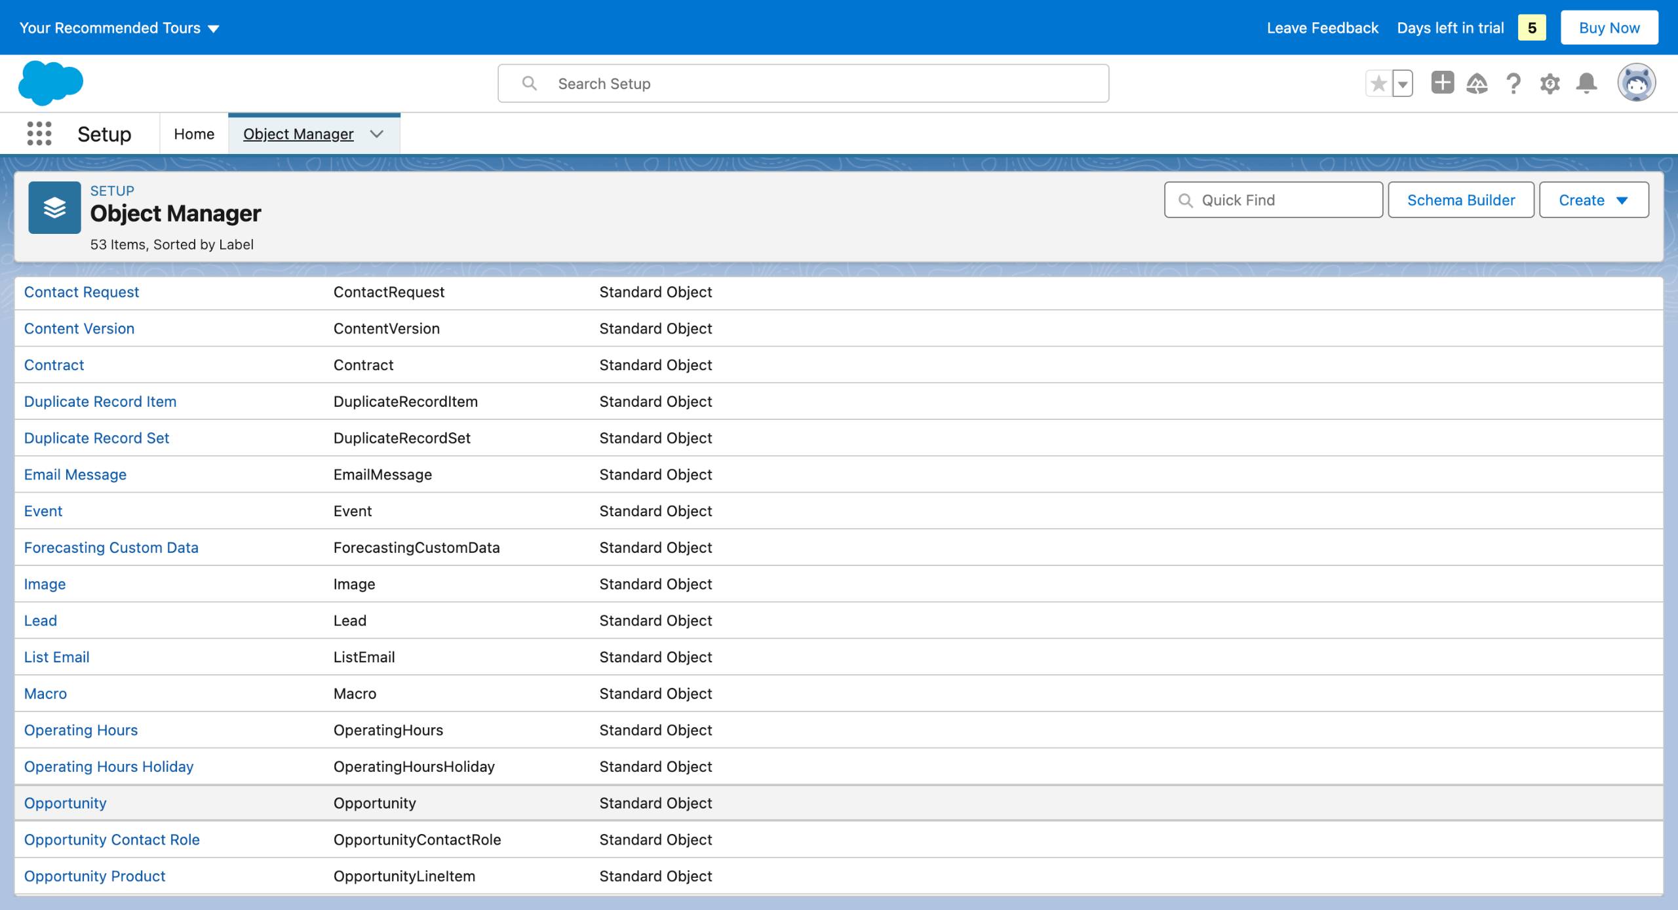Open Forecasting Custom Data object

click(x=111, y=548)
